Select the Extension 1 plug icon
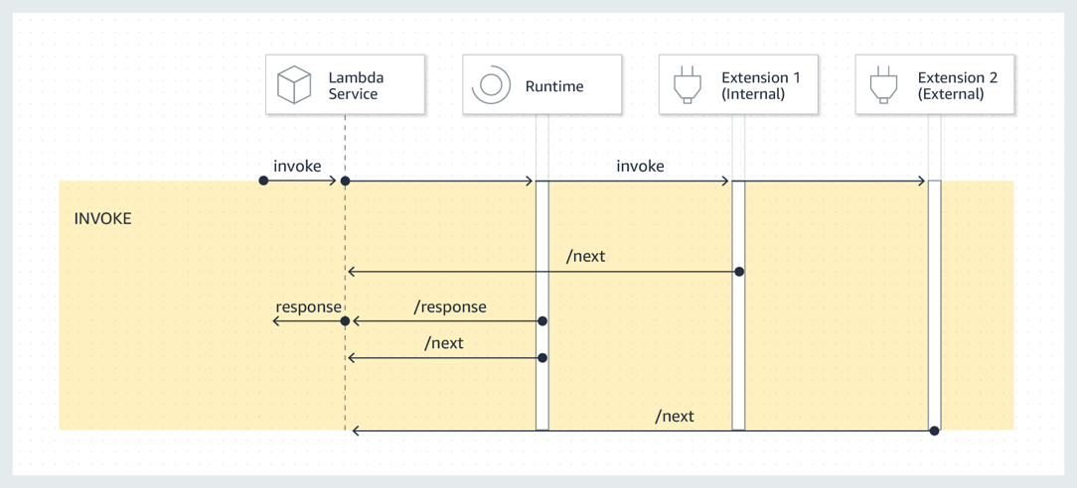Screen dimensions: 1077x488 click(x=688, y=85)
